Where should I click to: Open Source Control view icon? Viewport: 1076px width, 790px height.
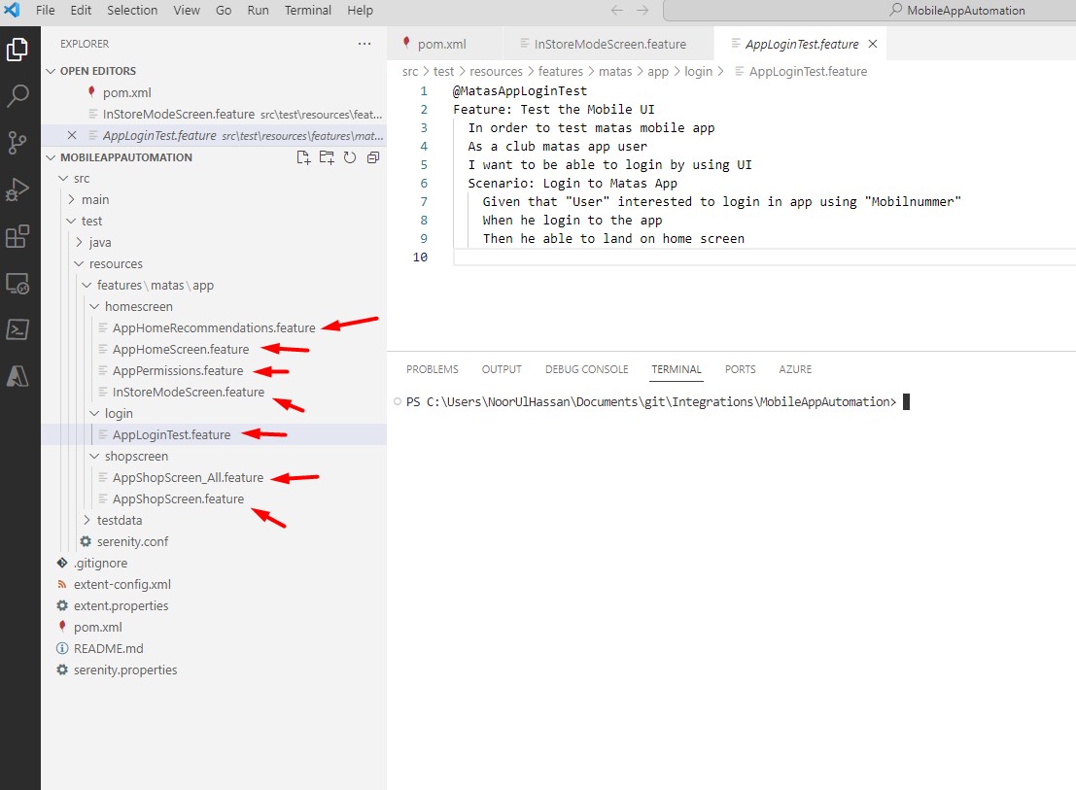[17, 143]
